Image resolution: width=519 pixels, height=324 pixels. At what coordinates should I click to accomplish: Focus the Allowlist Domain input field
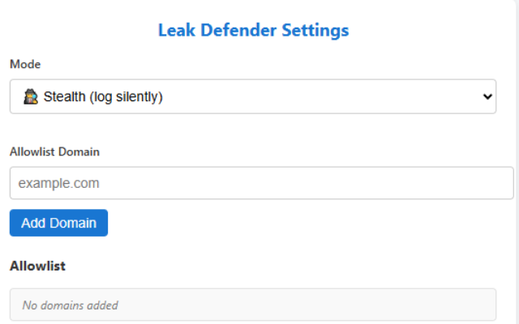click(x=261, y=183)
